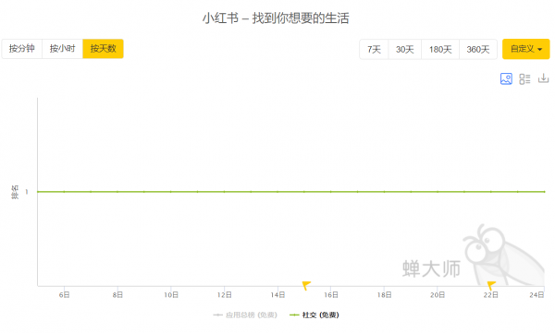Click gray line marker in 应用总榜 legend

tap(217, 315)
